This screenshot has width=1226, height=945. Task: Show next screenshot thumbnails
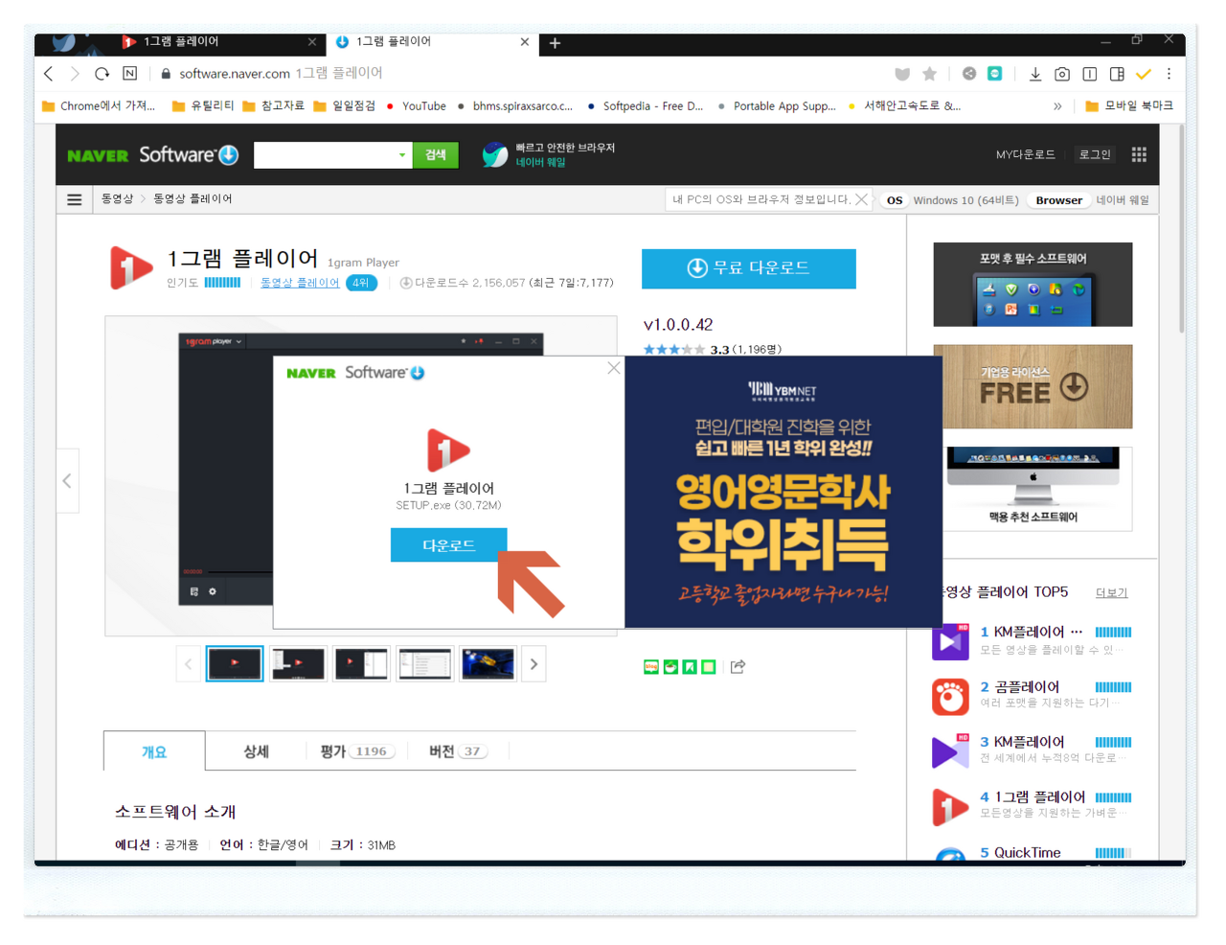(x=534, y=664)
